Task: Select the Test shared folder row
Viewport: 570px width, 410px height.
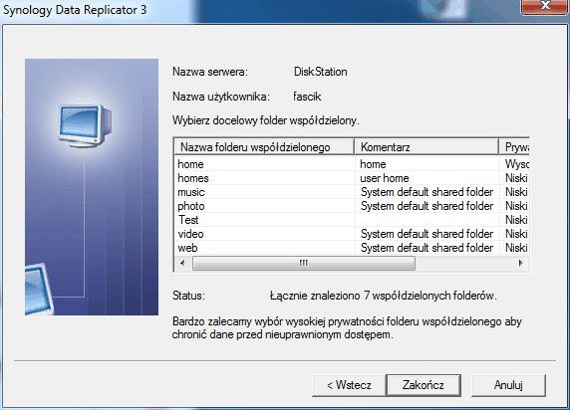Action: pos(352,220)
